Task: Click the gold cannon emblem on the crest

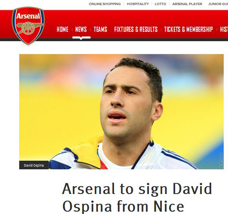Action: tap(29, 27)
